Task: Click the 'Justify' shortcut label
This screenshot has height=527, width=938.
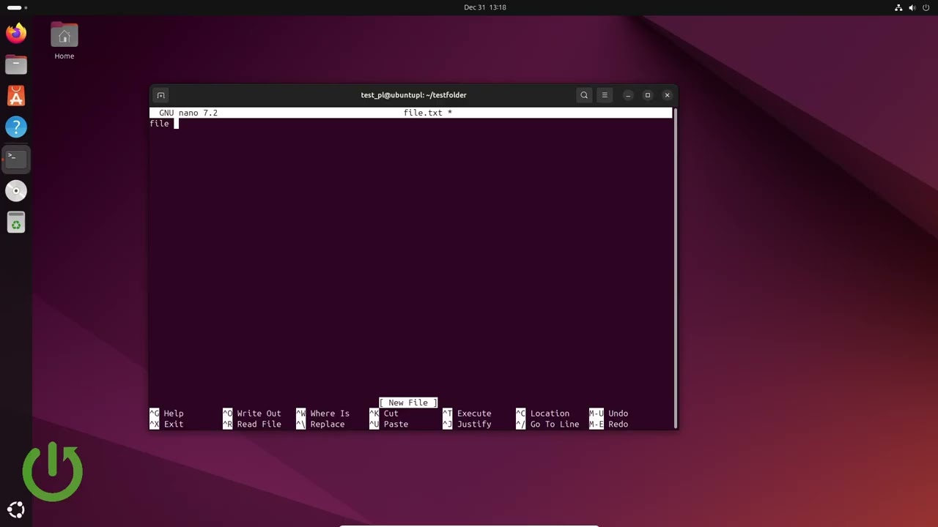Action: [474, 425]
